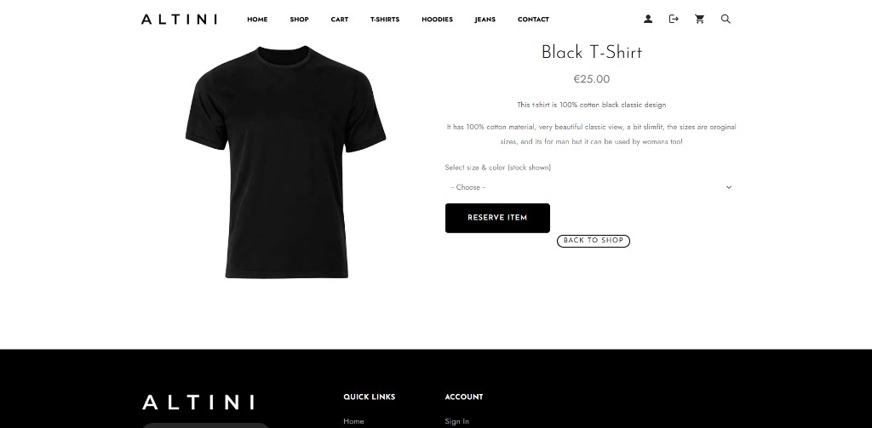The height and width of the screenshot is (428, 872).
Task: Go to the Home menu item
Action: tap(257, 20)
